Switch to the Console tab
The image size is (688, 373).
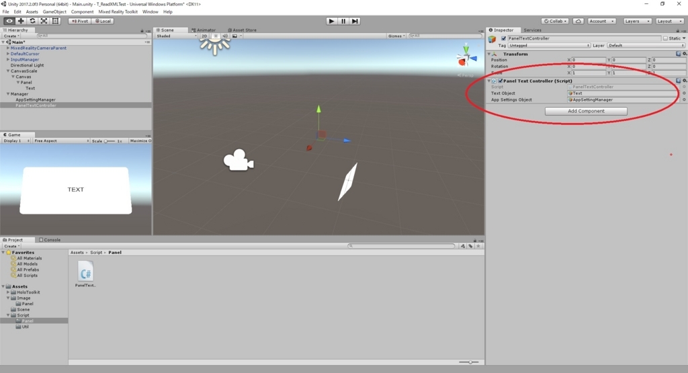50,240
